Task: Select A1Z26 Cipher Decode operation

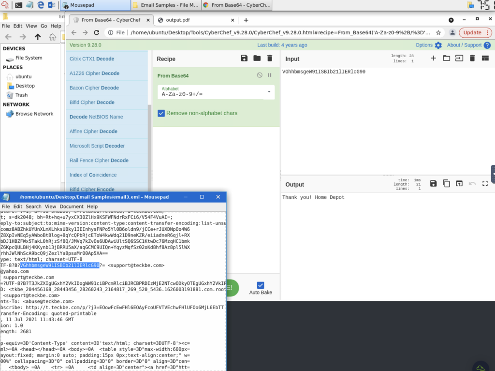Action: (x=107, y=74)
